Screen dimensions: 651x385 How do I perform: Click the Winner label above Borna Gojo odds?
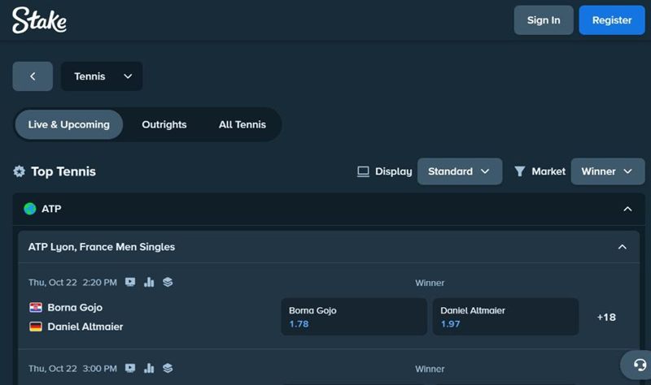click(x=430, y=283)
